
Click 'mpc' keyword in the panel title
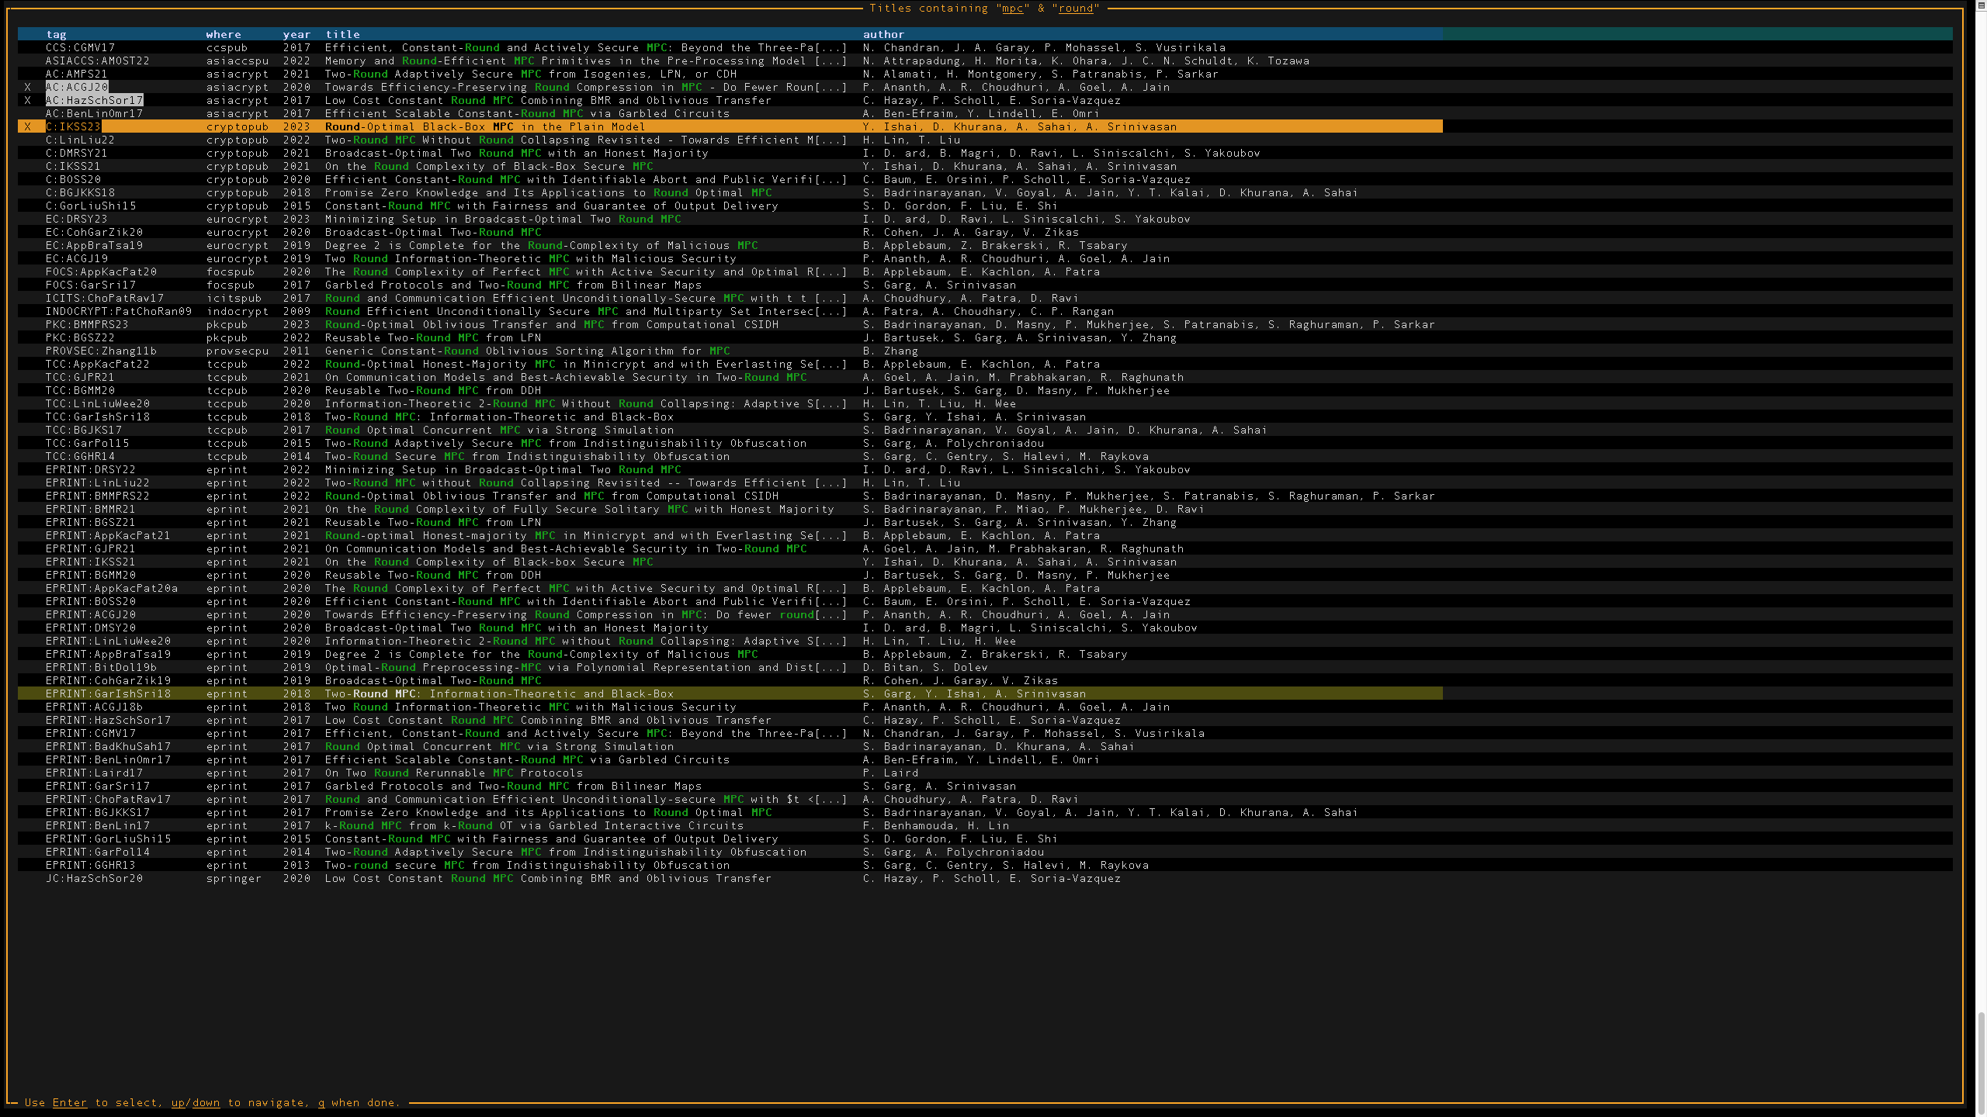point(1012,8)
